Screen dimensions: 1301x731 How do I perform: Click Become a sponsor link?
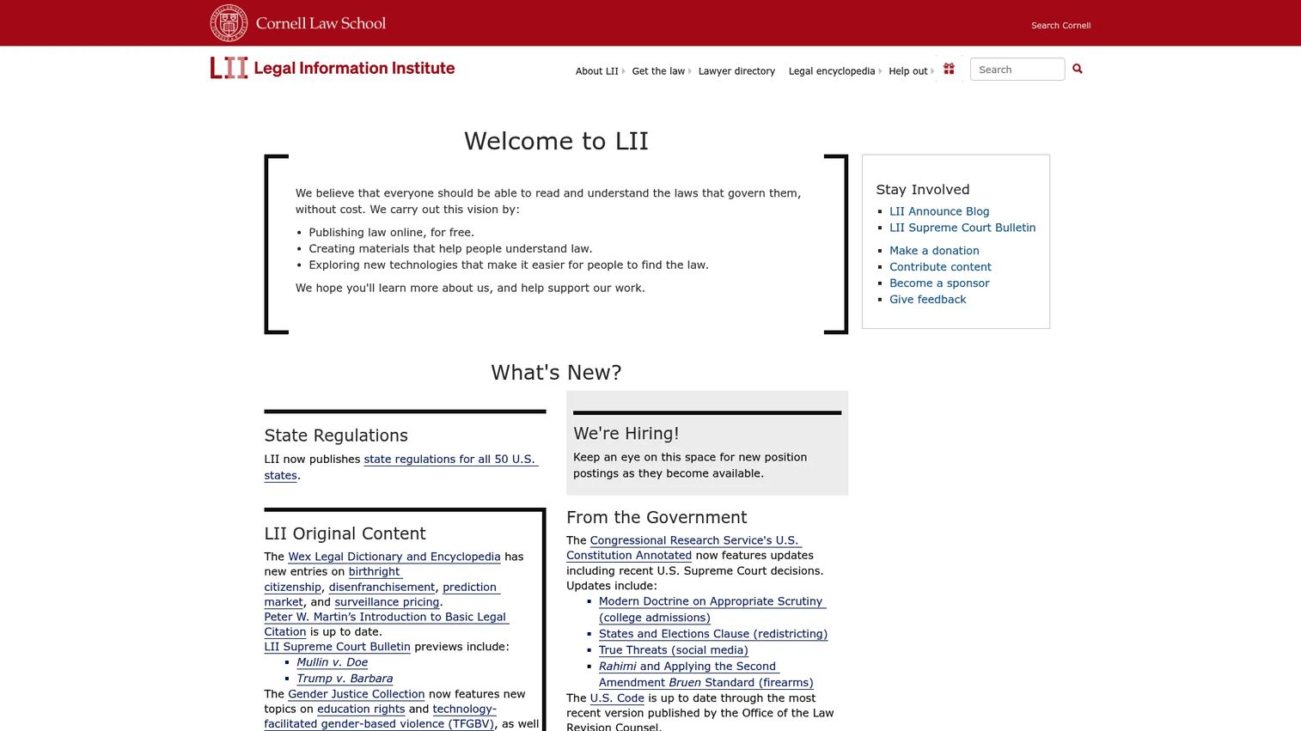[x=939, y=283]
